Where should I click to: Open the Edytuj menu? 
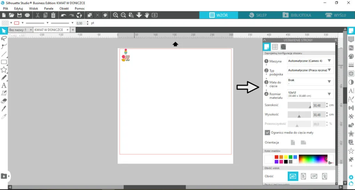(x=19, y=9)
